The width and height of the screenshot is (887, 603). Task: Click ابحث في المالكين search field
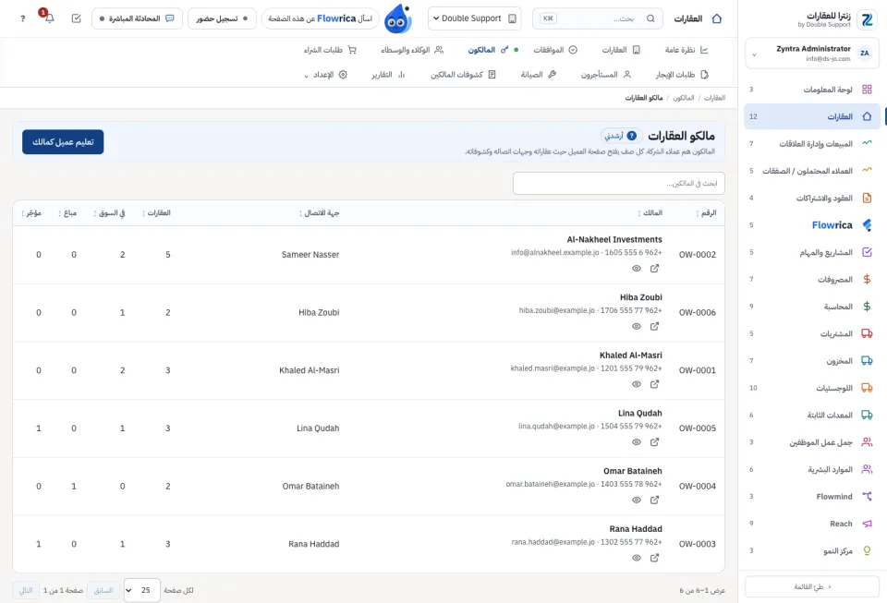[619, 183]
